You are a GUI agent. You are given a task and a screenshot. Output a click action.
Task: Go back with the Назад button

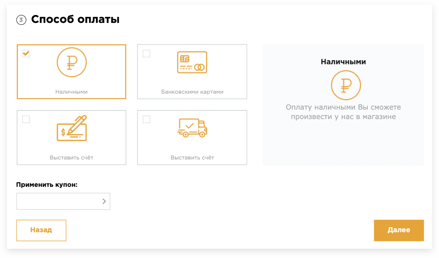click(41, 230)
